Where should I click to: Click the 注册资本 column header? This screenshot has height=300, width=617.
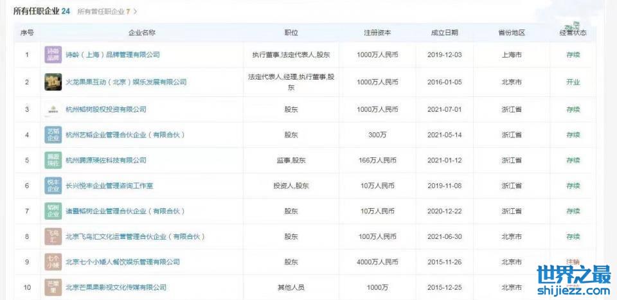[377, 33]
